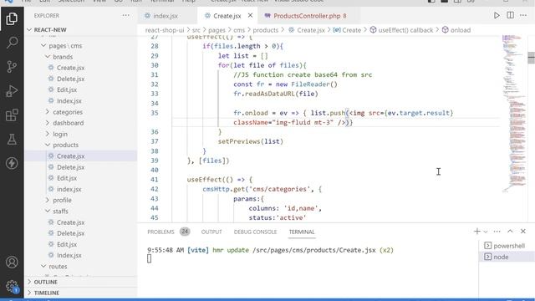The height and width of the screenshot is (301, 535).
Task: Open the new terminal launch profile dropdown
Action: click(486, 232)
